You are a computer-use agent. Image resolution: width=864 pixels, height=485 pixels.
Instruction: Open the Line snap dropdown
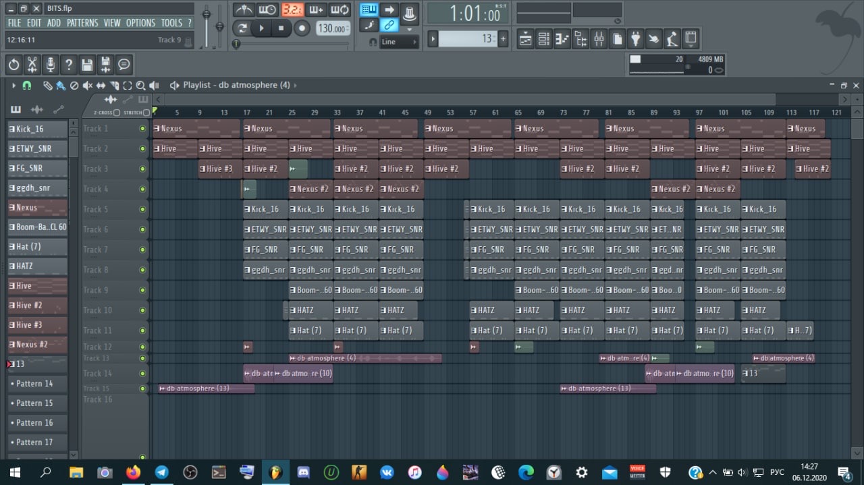tap(398, 42)
